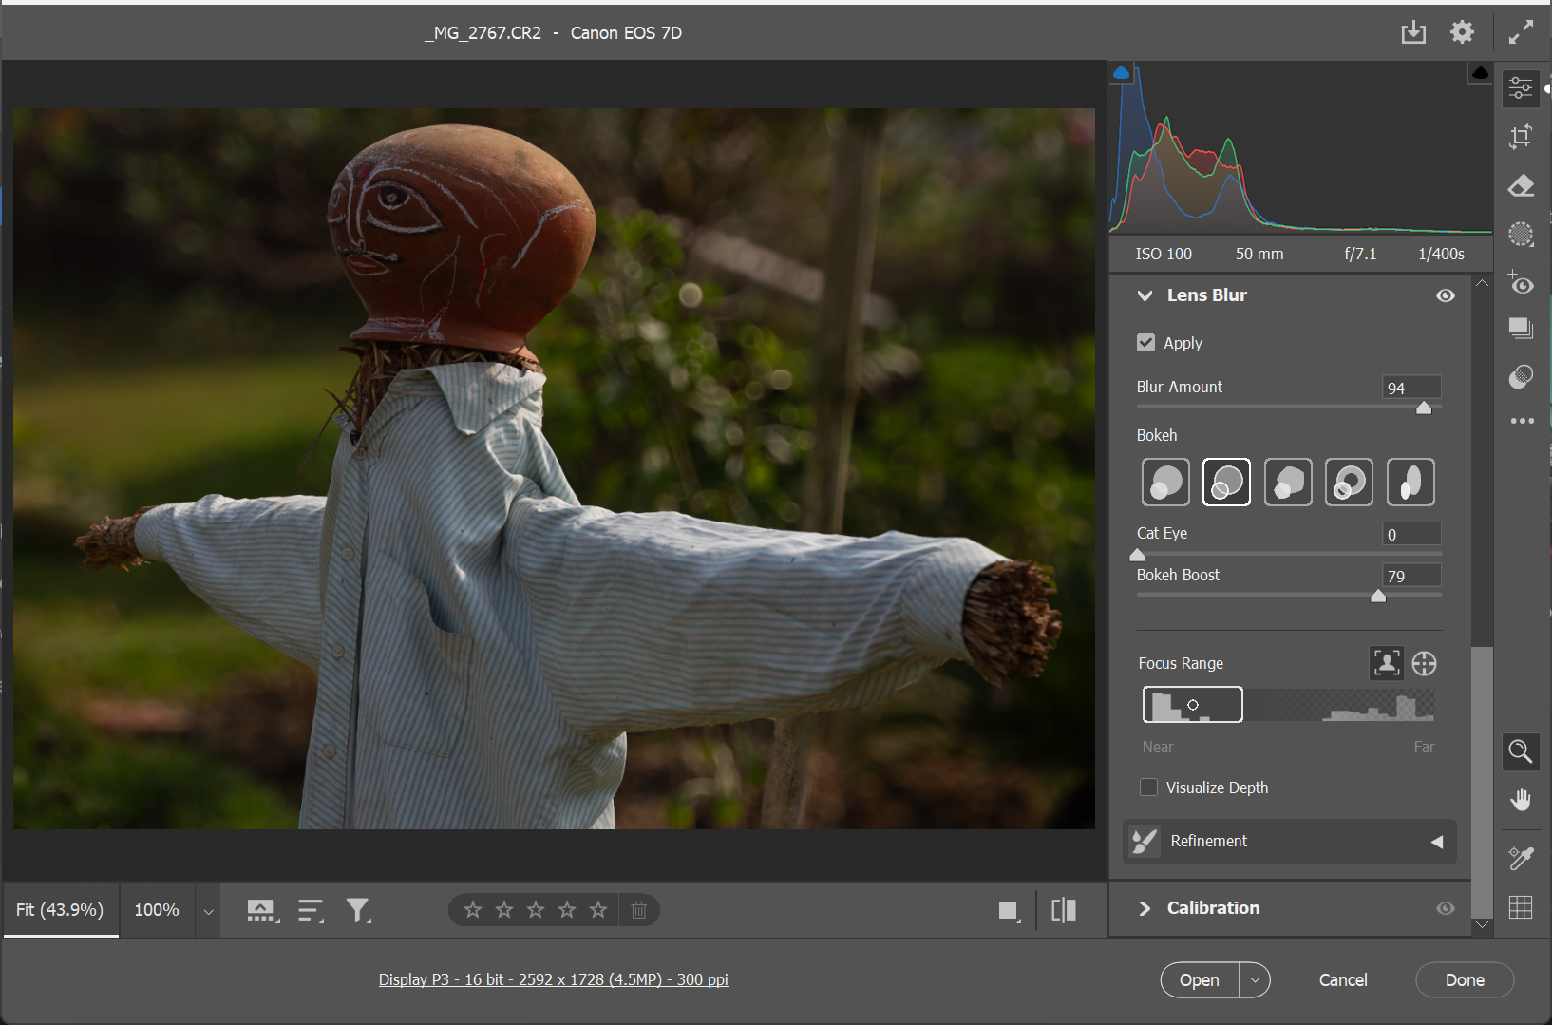Toggle Lens Blur visibility with eye icon
Viewport: 1552px width, 1025px height.
[1446, 295]
